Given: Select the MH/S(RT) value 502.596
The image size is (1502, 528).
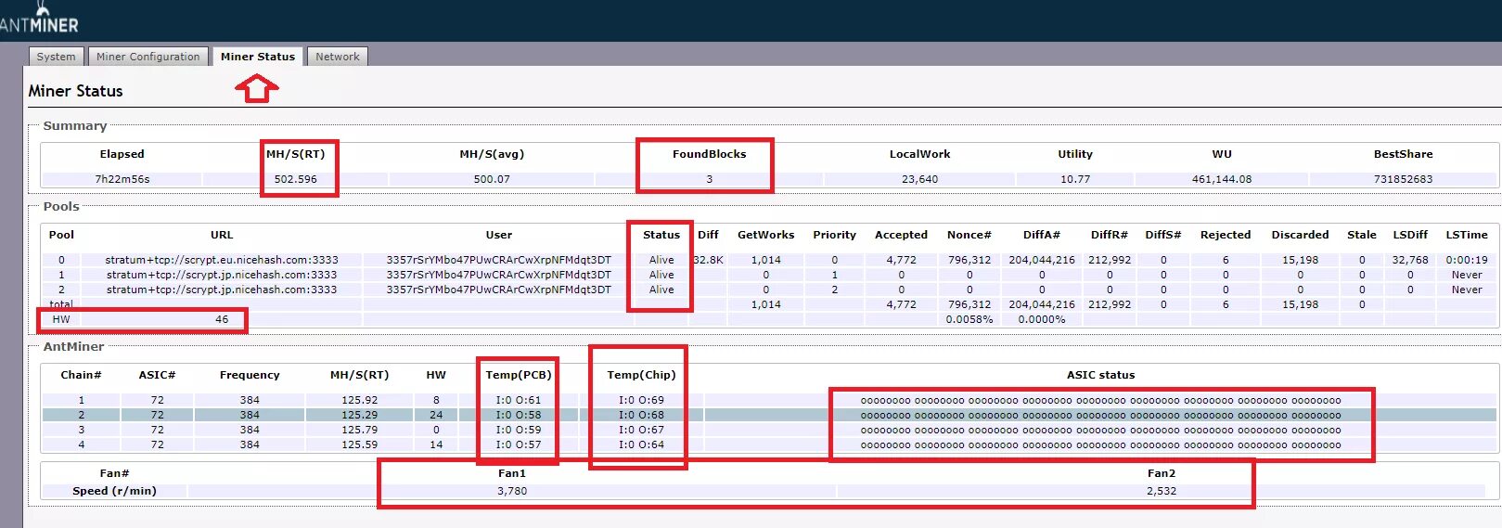Looking at the screenshot, I should (296, 179).
